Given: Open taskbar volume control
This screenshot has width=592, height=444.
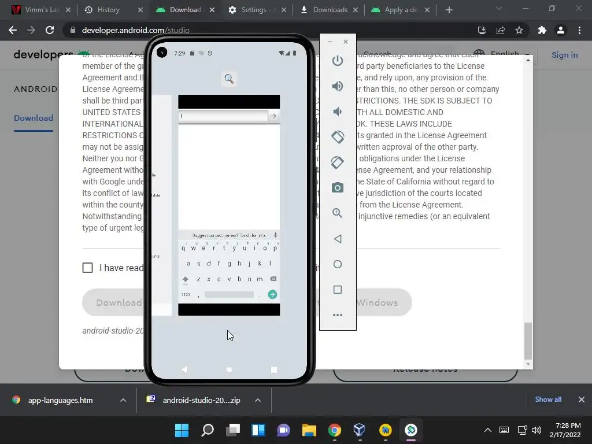Looking at the screenshot, I should pyautogui.click(x=536, y=430).
